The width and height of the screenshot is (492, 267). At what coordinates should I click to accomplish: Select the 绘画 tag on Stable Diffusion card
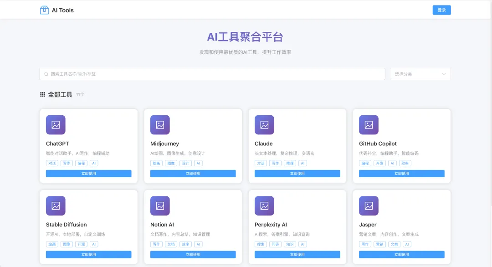coord(52,244)
